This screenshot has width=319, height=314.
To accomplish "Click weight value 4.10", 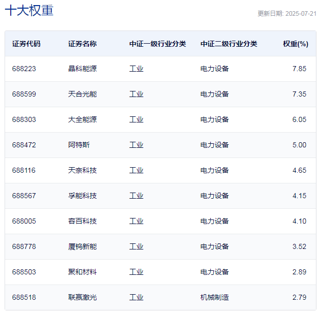I will tap(299, 221).
